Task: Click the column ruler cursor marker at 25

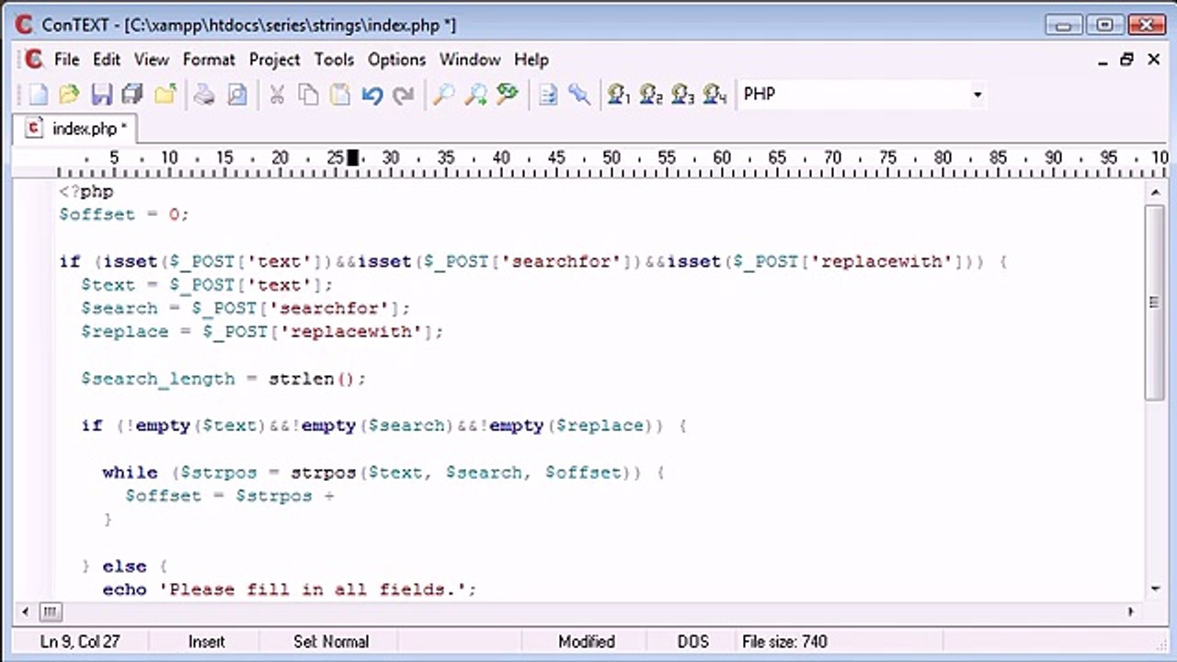Action: click(352, 158)
